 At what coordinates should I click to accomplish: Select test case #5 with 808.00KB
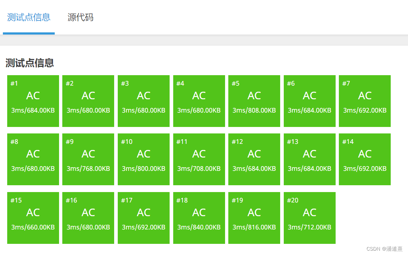(254, 101)
